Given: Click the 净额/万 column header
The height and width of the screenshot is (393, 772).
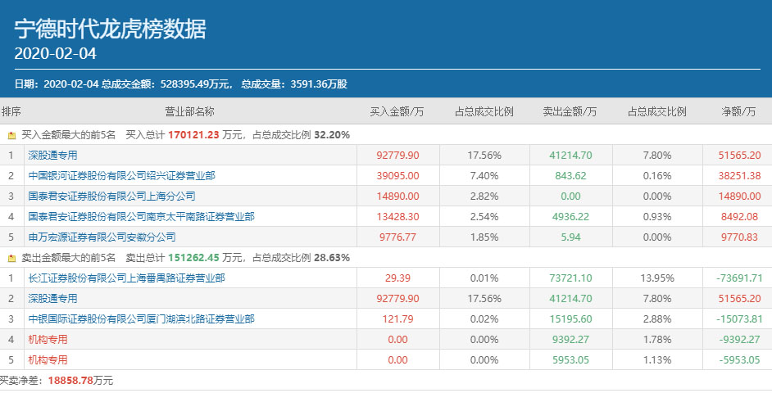Looking at the screenshot, I should coord(738,111).
